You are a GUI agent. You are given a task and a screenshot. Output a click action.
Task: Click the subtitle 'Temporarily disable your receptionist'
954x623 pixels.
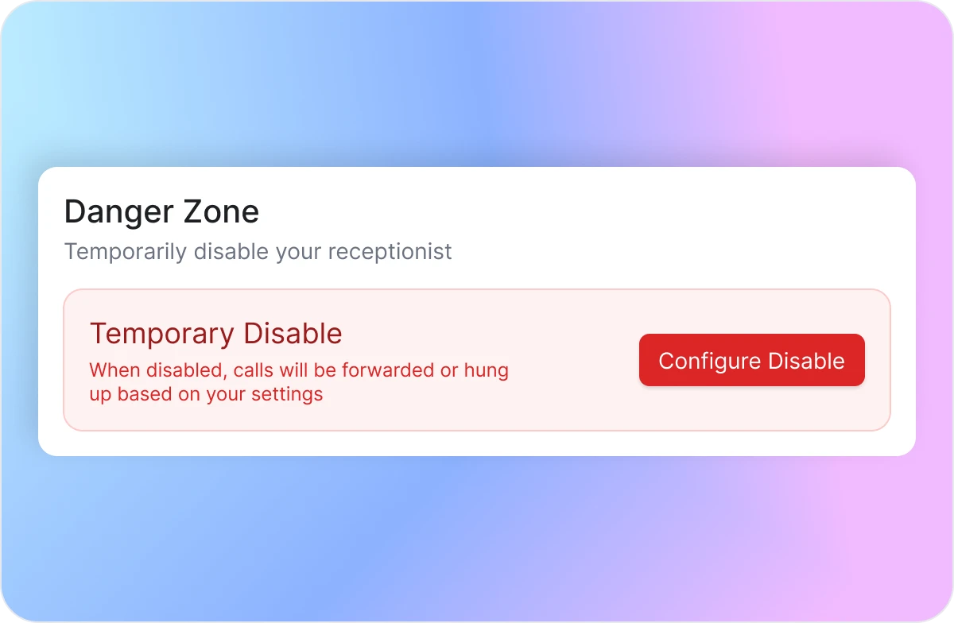pyautogui.click(x=258, y=251)
